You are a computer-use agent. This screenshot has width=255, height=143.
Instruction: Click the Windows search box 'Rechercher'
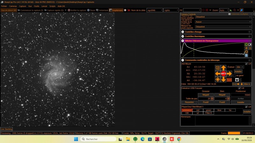click(98, 139)
